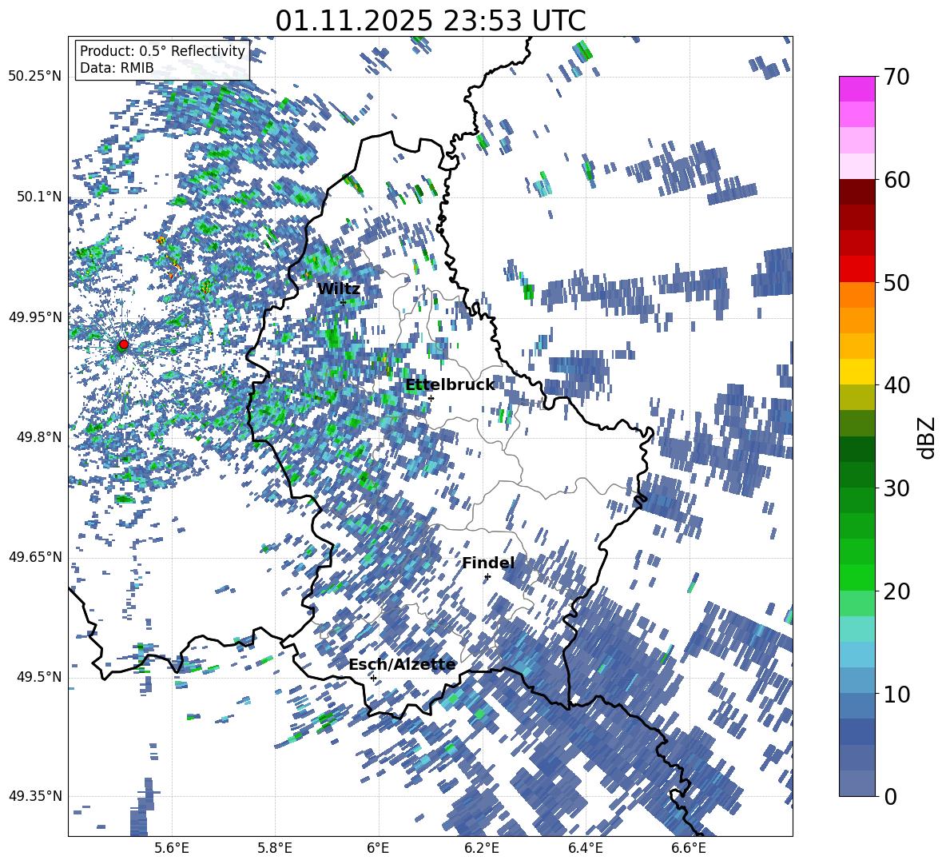
Task: Pick the magenta swatch at colorbar top
Action: (857, 89)
